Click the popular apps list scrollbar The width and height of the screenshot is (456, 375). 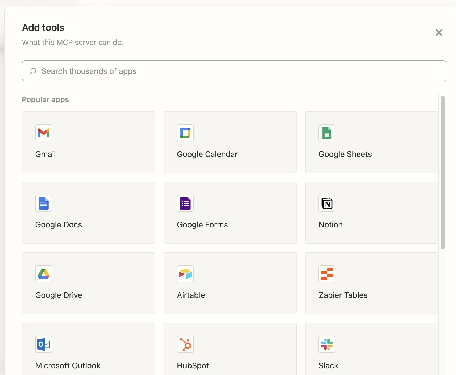[443, 172]
